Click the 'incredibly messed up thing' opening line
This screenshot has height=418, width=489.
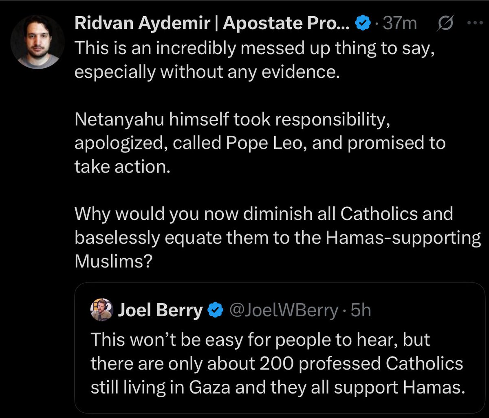pos(261,49)
